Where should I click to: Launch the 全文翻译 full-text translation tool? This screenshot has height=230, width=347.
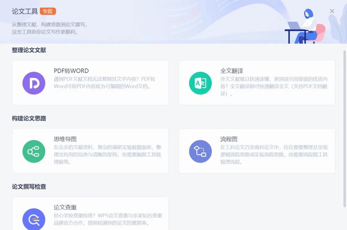click(x=257, y=83)
